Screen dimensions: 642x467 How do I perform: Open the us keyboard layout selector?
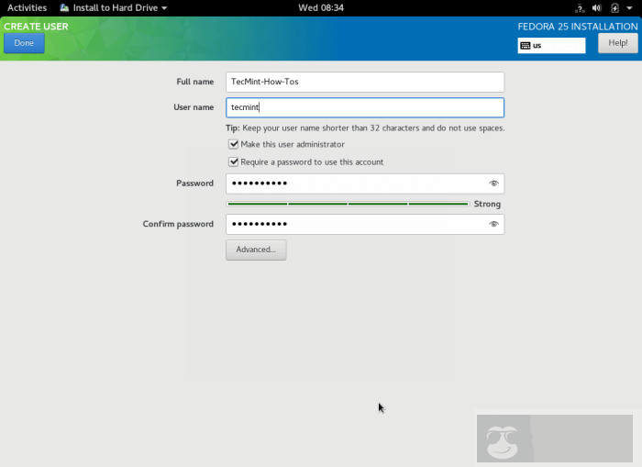551,46
